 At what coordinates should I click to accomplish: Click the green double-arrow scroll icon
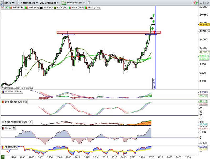(x=3, y=157)
